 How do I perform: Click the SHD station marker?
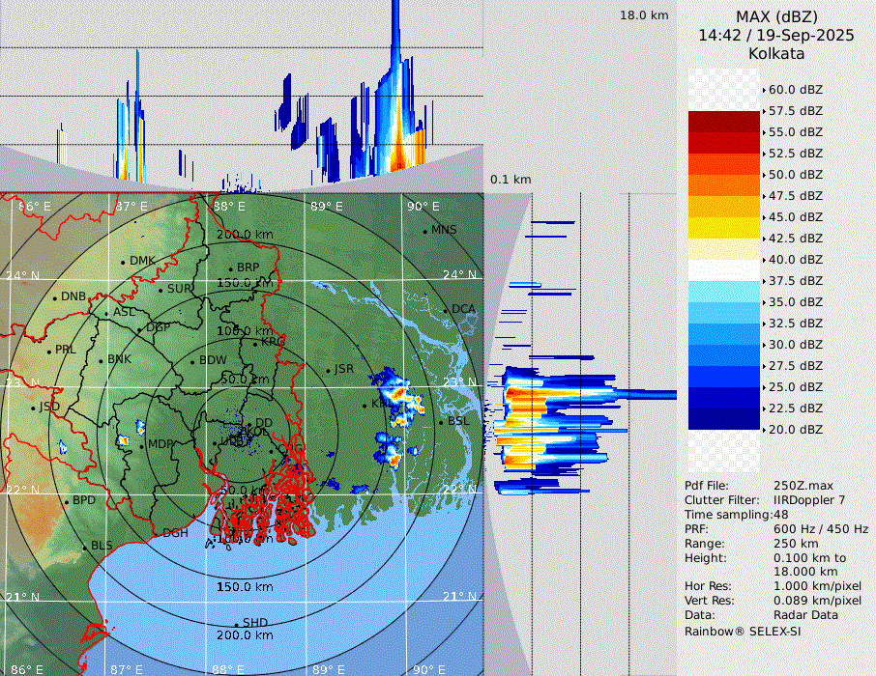coord(236,624)
